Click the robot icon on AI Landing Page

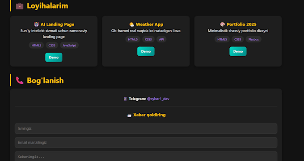36,24
